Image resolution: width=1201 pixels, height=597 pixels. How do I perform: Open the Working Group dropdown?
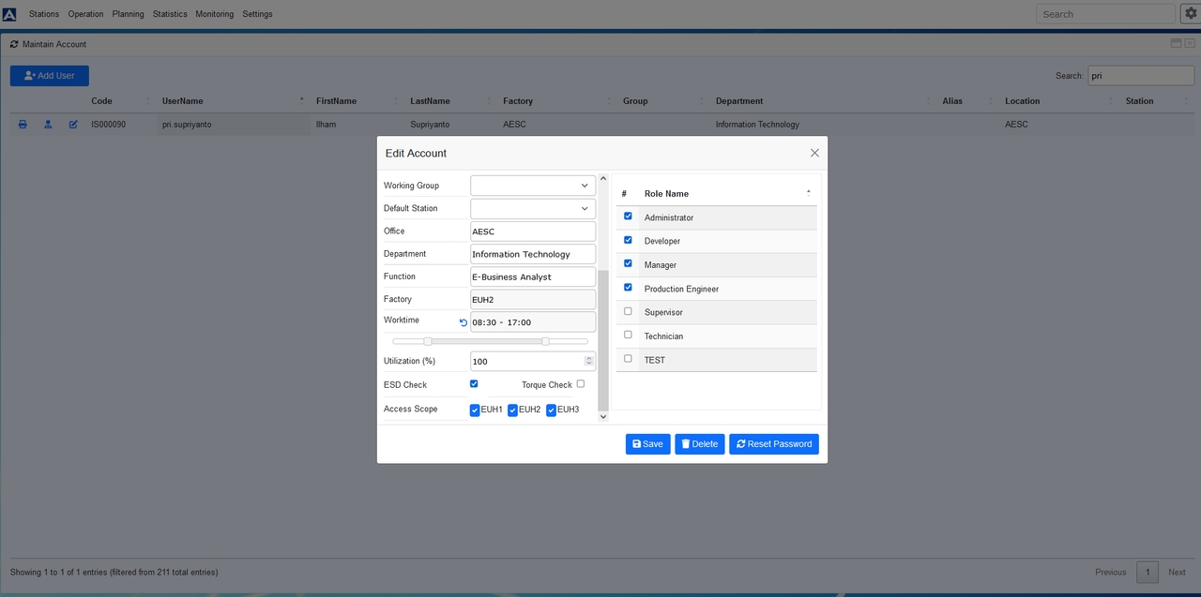click(532, 186)
